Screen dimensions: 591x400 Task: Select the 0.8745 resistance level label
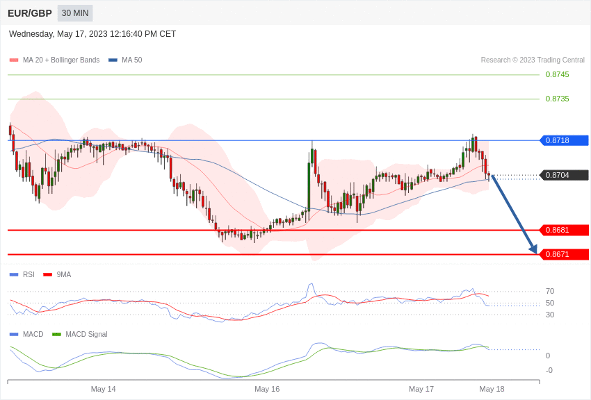(x=557, y=74)
